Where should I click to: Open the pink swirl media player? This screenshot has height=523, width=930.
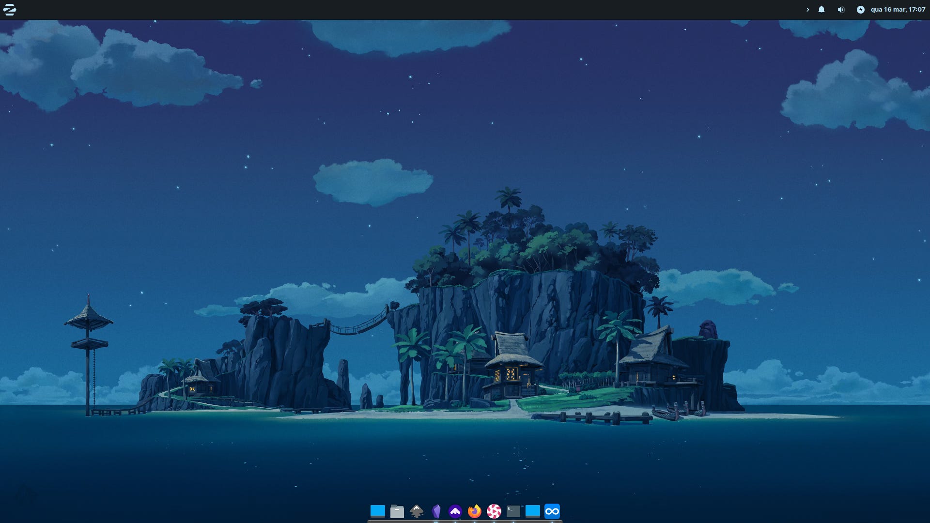click(x=494, y=511)
